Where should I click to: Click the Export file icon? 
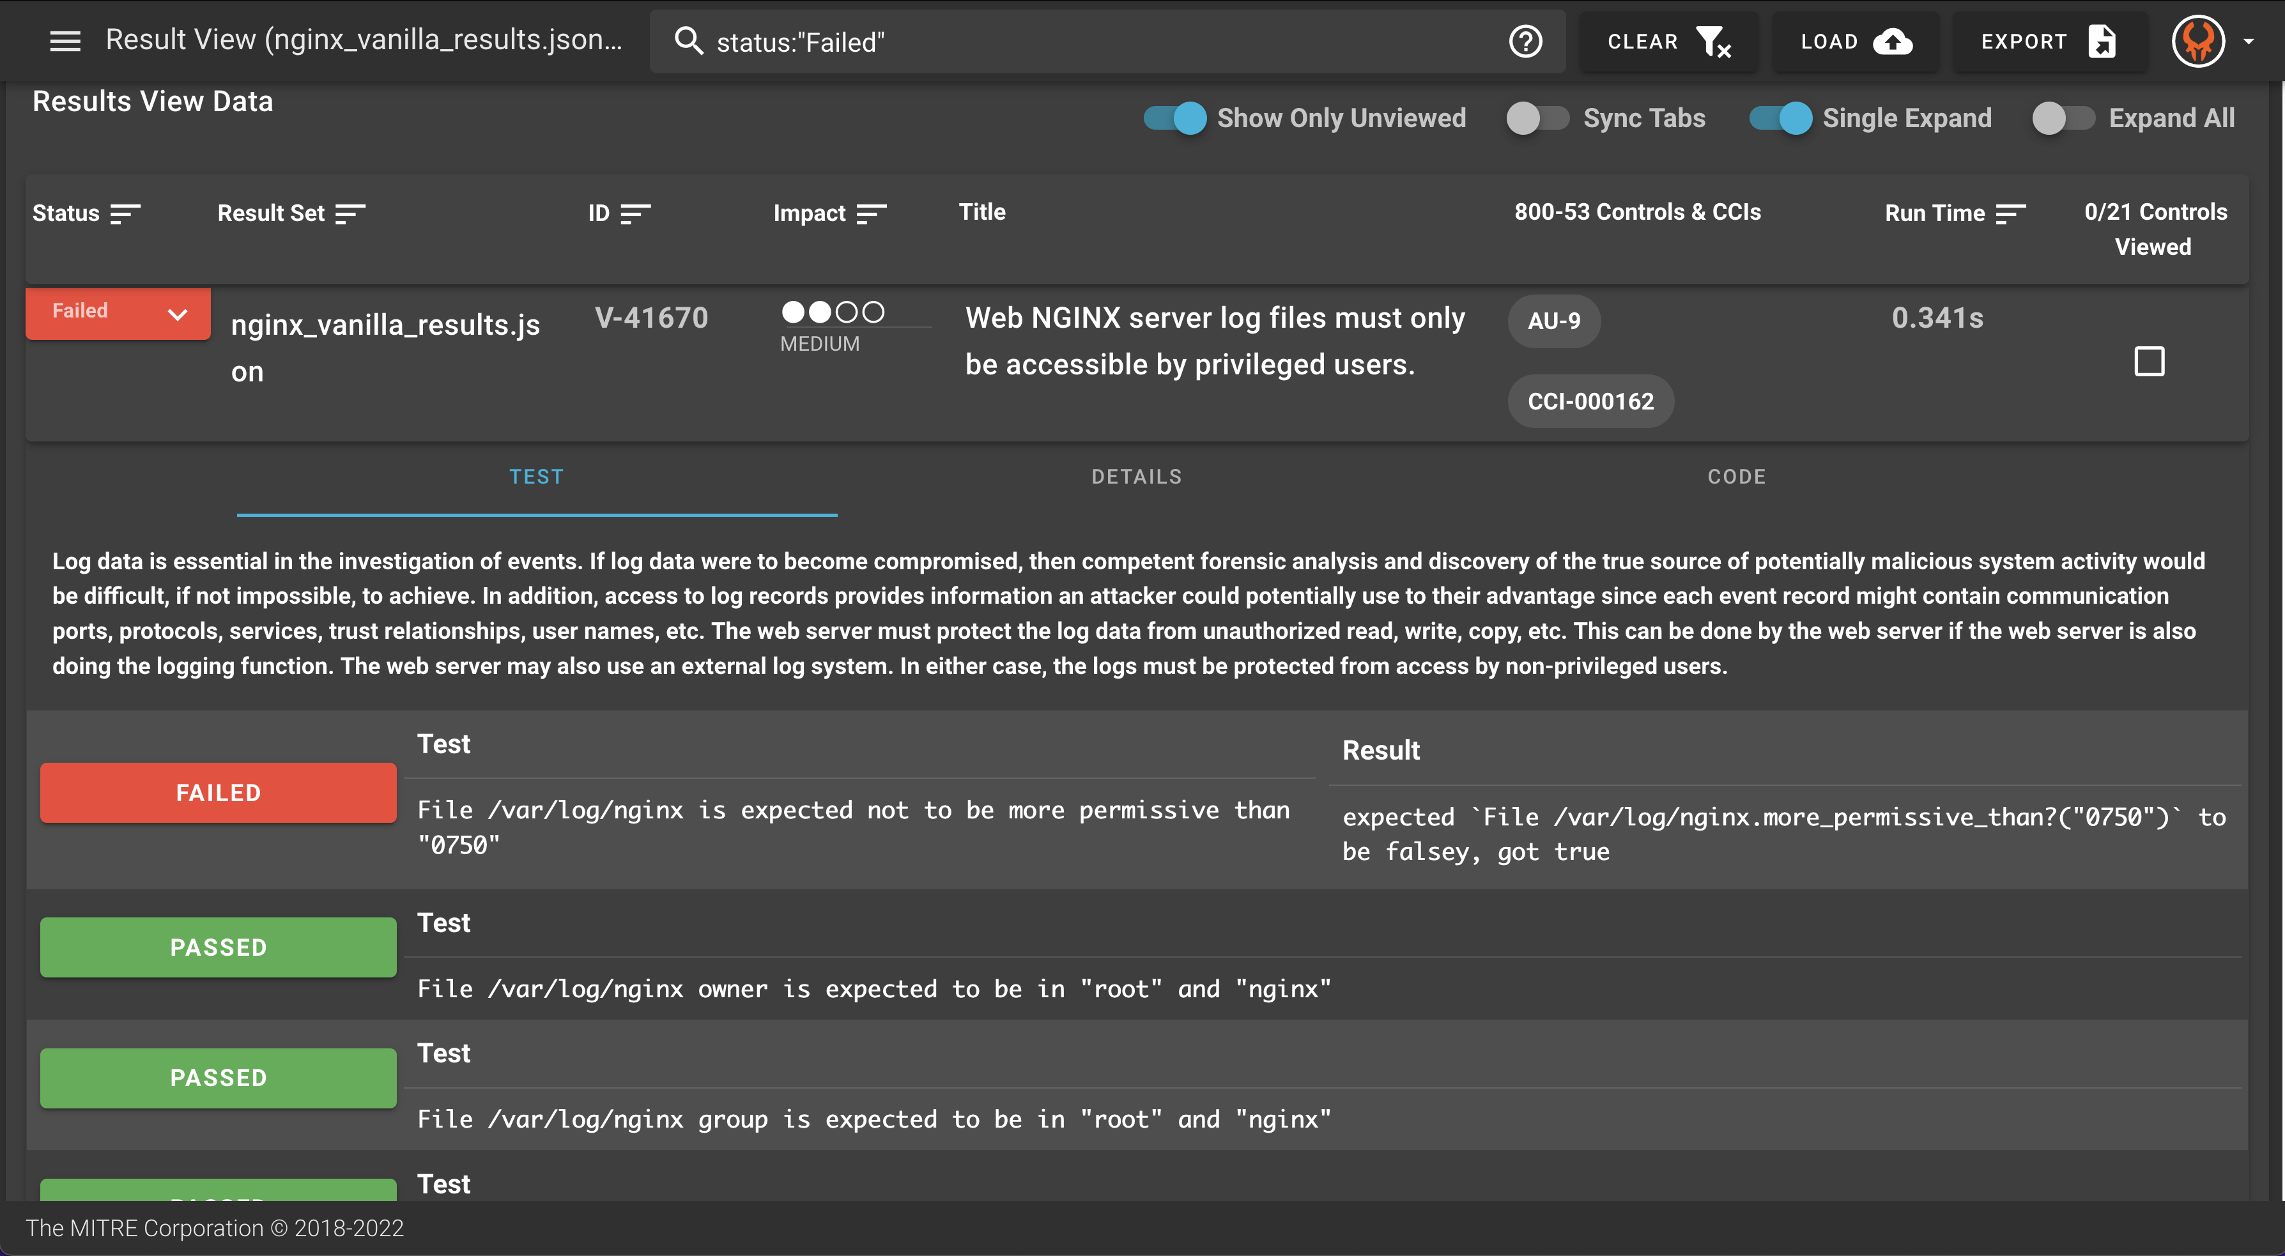pos(2102,42)
